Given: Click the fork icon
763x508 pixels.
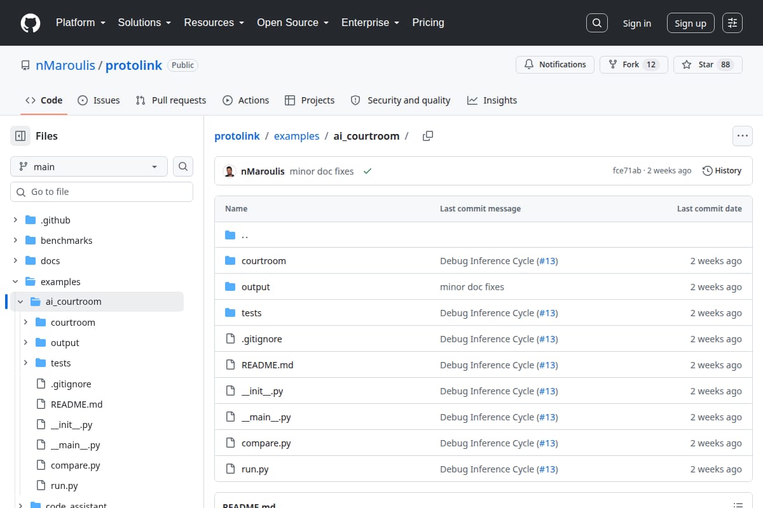Looking at the screenshot, I should pyautogui.click(x=613, y=65).
